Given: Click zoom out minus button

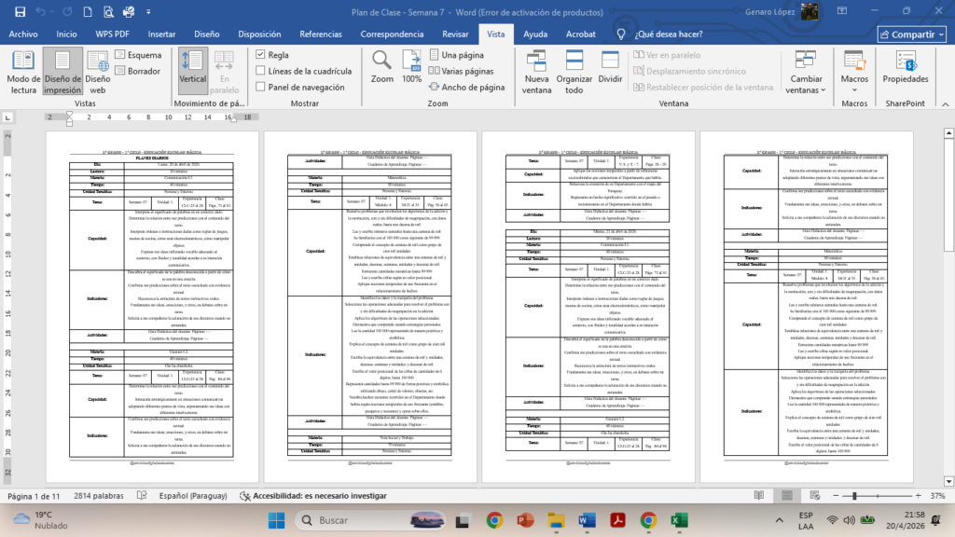Looking at the screenshot, I should [836, 496].
